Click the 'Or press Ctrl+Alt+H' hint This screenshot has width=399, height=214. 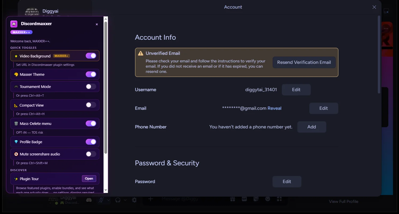click(30, 114)
